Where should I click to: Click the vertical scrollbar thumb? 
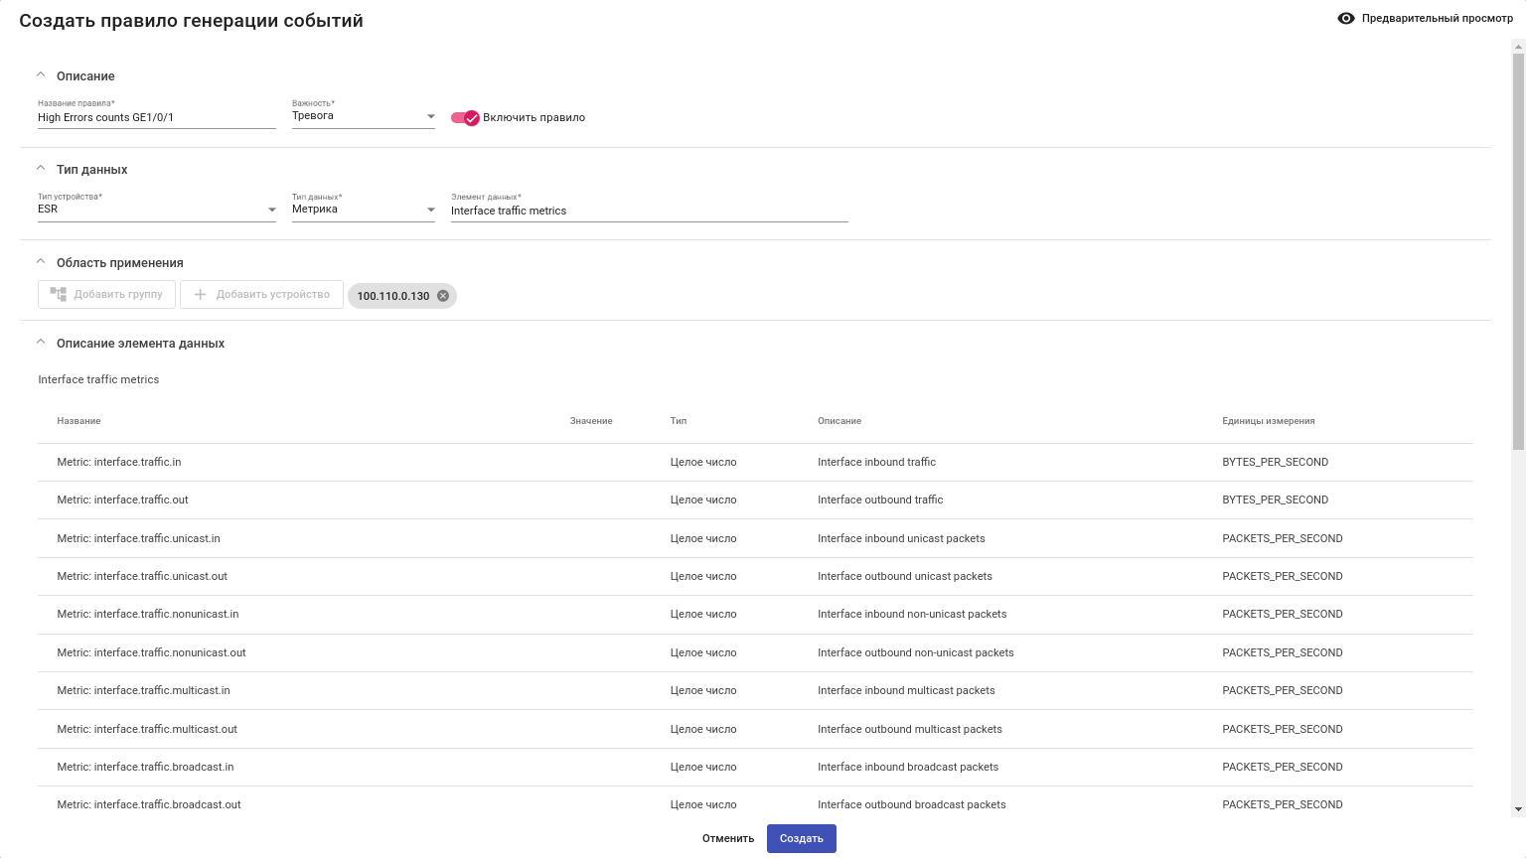click(1517, 248)
